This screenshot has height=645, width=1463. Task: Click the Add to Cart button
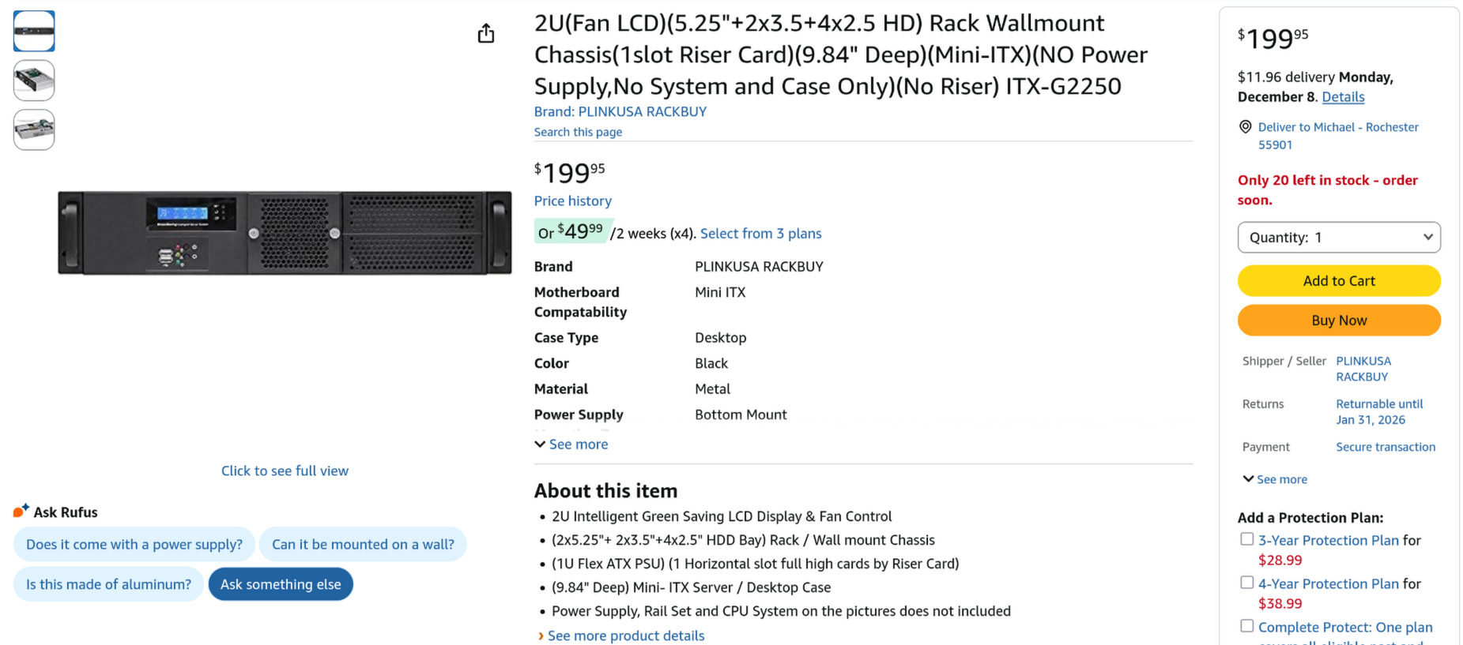(x=1339, y=280)
